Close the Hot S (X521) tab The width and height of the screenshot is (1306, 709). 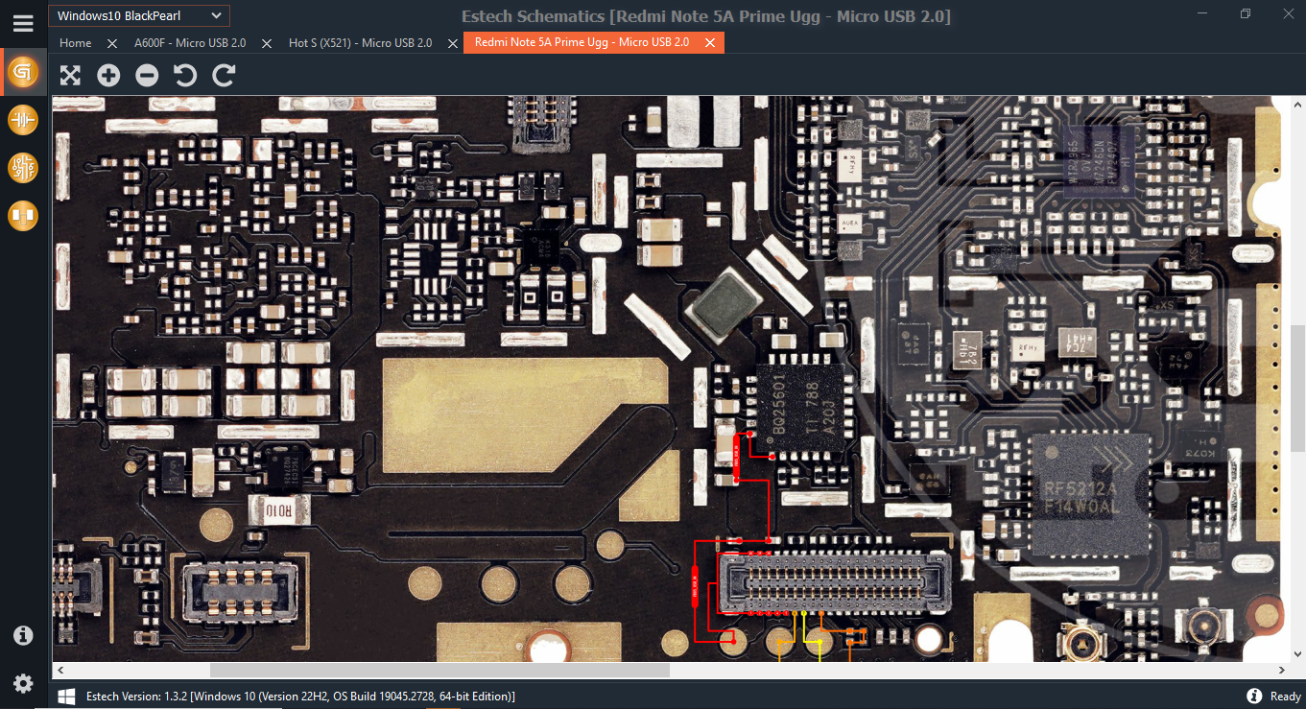[x=453, y=43]
